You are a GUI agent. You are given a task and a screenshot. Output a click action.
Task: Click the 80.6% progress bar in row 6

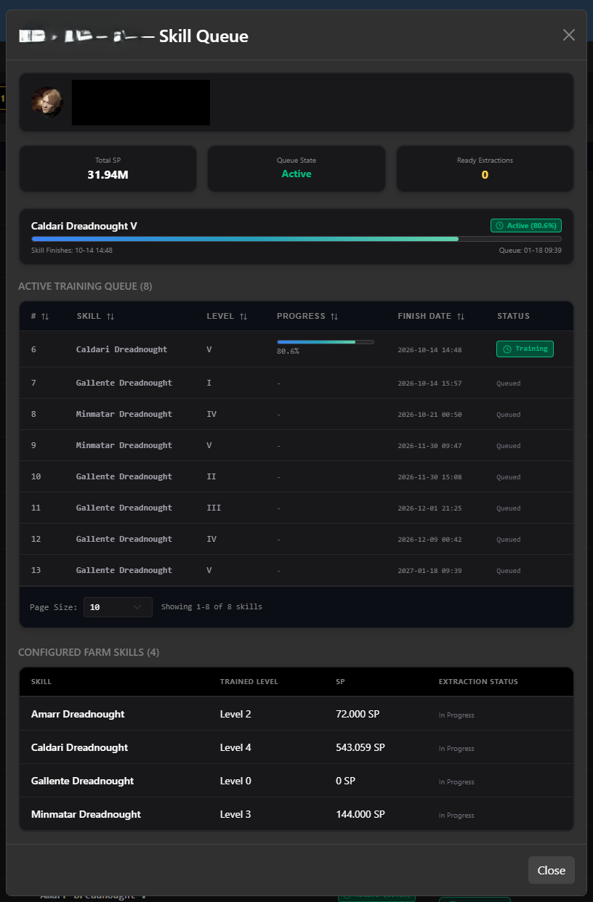coord(326,341)
